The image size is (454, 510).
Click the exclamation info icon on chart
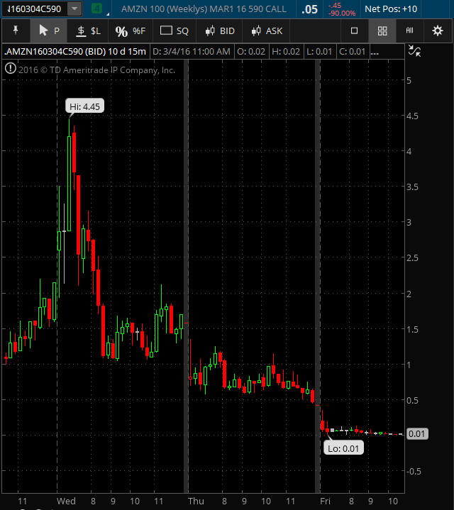[x=11, y=69]
